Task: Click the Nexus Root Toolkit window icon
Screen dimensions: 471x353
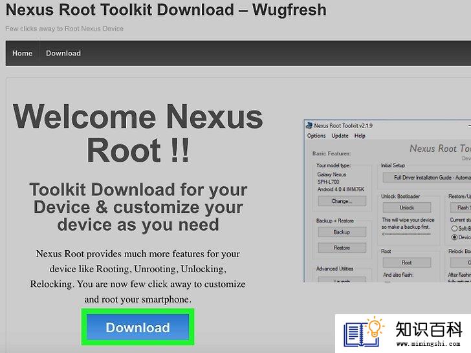Action: click(x=309, y=125)
